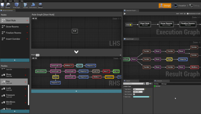This screenshot has height=114, width=201.
Task: Select the Insert Corridor rule
Action: 15,39
